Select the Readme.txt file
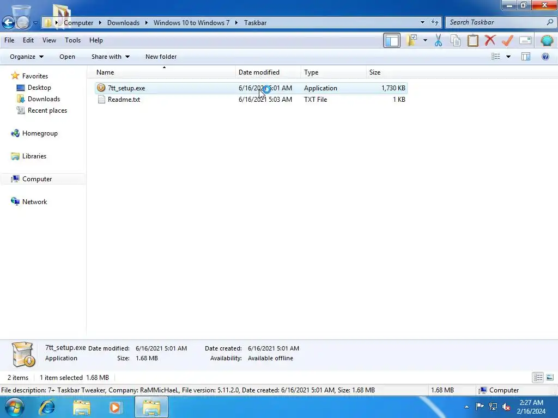 click(251, 100)
